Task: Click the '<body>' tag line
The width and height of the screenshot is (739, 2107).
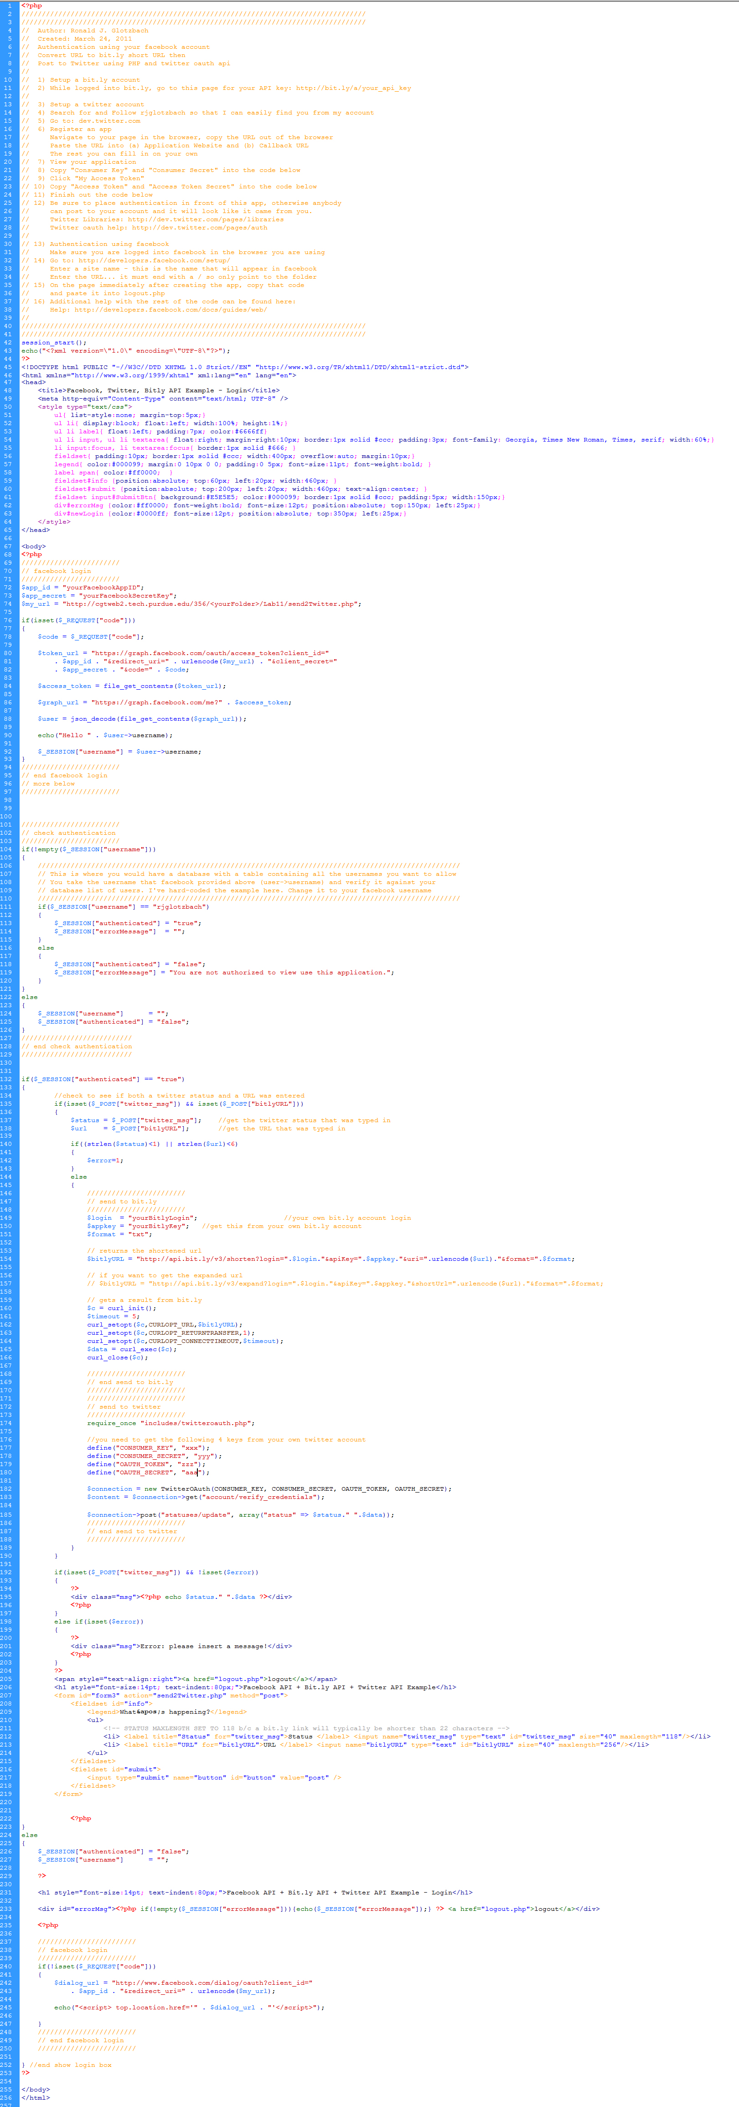Action: (34, 546)
